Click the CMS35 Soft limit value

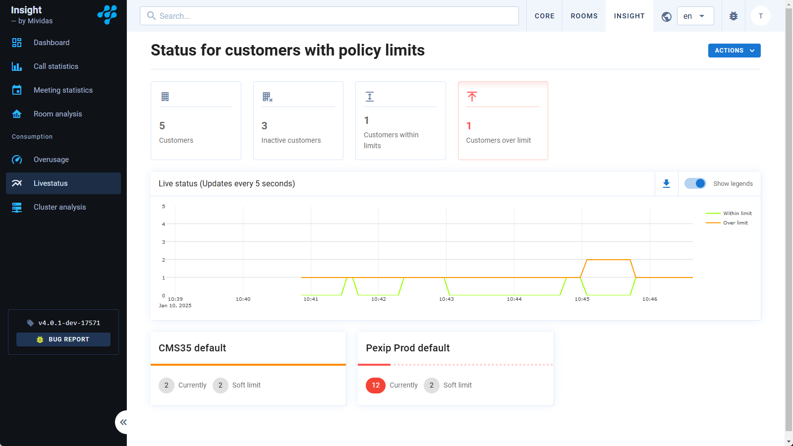click(221, 385)
